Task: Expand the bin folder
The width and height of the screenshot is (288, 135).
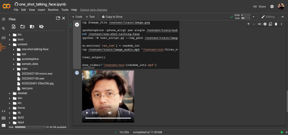Action: coord(10,35)
